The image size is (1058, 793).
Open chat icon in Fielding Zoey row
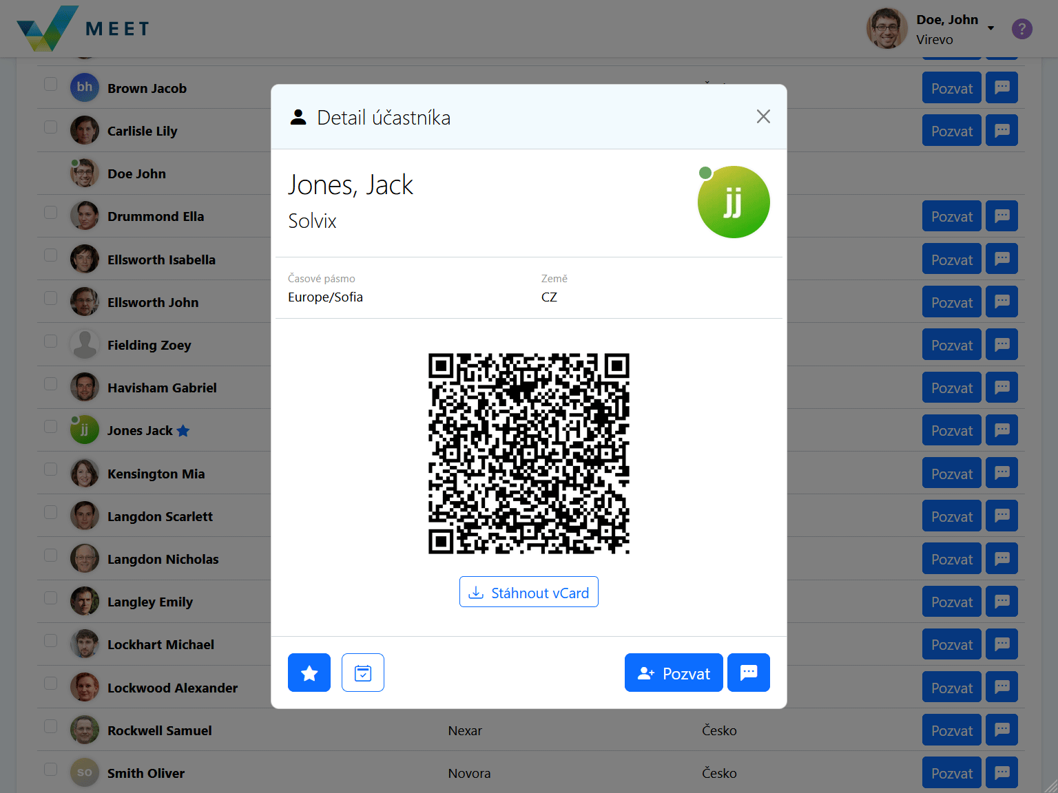tap(1002, 344)
